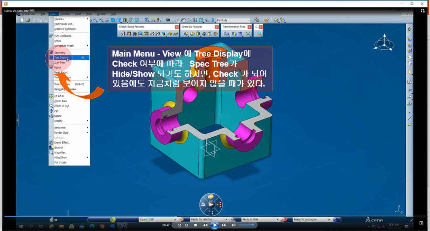Click the compass play button at bottom center
Image resolution: width=430 pixels, height=231 pixels.
click(211, 205)
